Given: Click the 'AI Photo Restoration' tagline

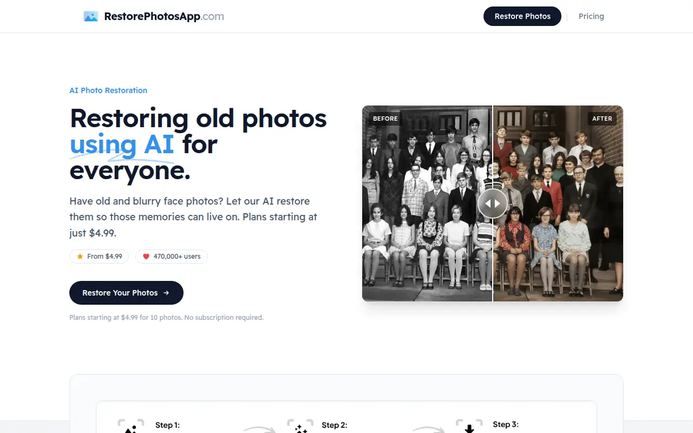Looking at the screenshot, I should [x=108, y=90].
